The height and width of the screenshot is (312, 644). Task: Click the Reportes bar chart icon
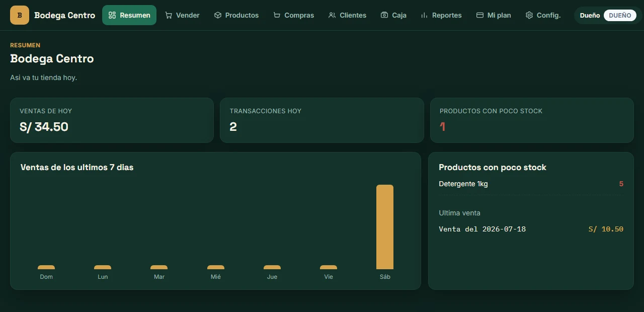coord(425,15)
